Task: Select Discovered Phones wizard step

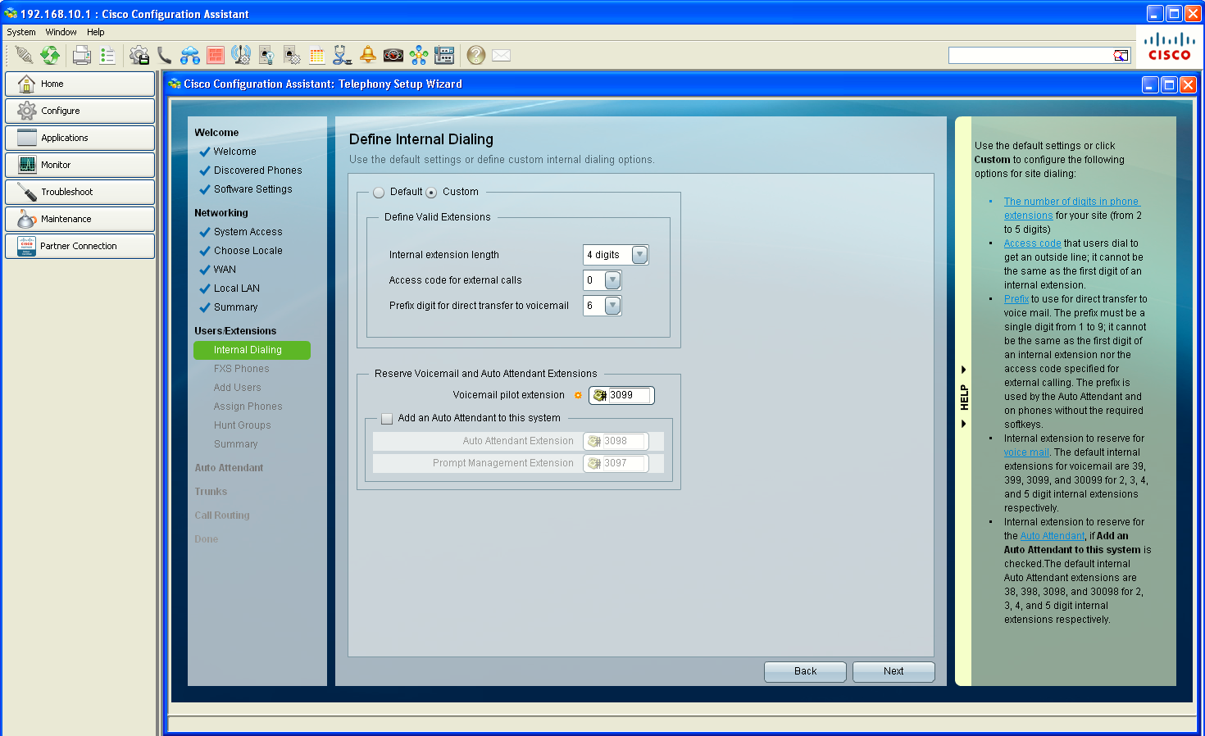Action: [x=257, y=170]
